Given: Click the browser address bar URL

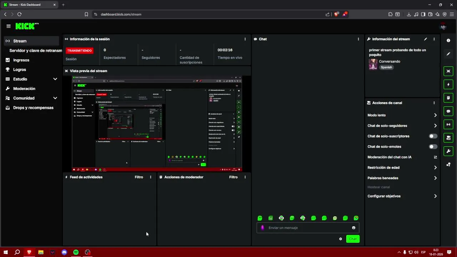Looking at the screenshot, I should 121,14.
